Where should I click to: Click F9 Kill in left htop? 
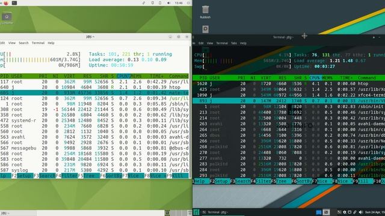pyautogui.click(x=177, y=176)
